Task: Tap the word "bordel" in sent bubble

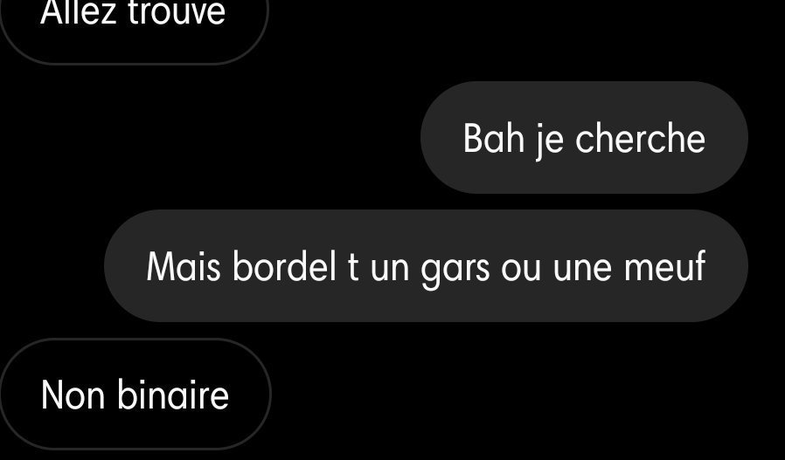Action: pos(284,266)
